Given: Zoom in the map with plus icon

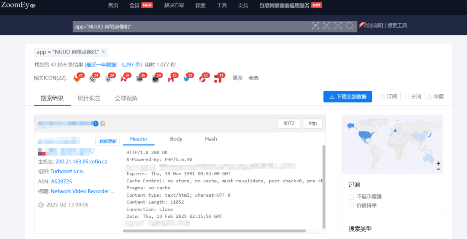Looking at the screenshot, I should 438,163.
